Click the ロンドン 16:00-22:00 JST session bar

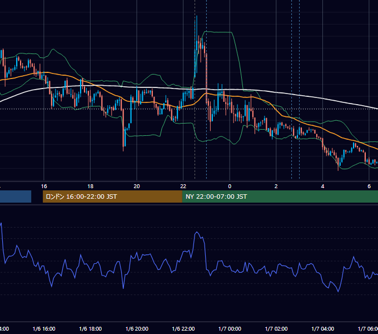pyautogui.click(x=112, y=197)
